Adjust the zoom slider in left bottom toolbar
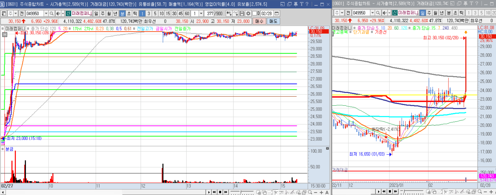The width and height of the screenshot is (496, 195). (241, 192)
